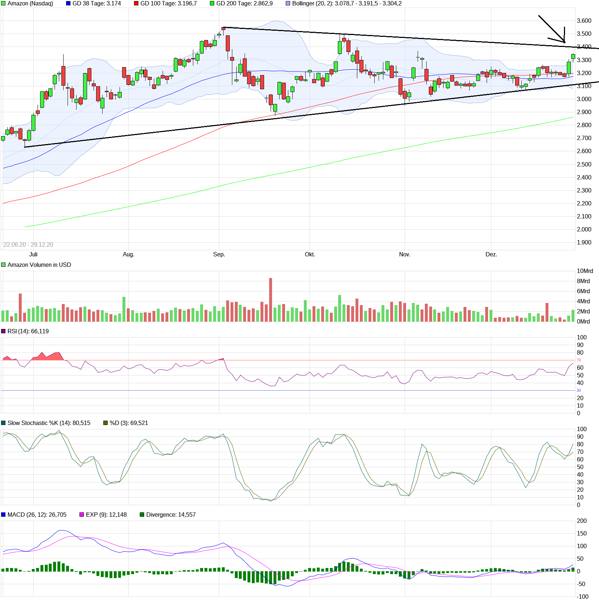This screenshot has width=599, height=603.
Task: Click the tallest red volume bar in September
Action: pos(271,300)
